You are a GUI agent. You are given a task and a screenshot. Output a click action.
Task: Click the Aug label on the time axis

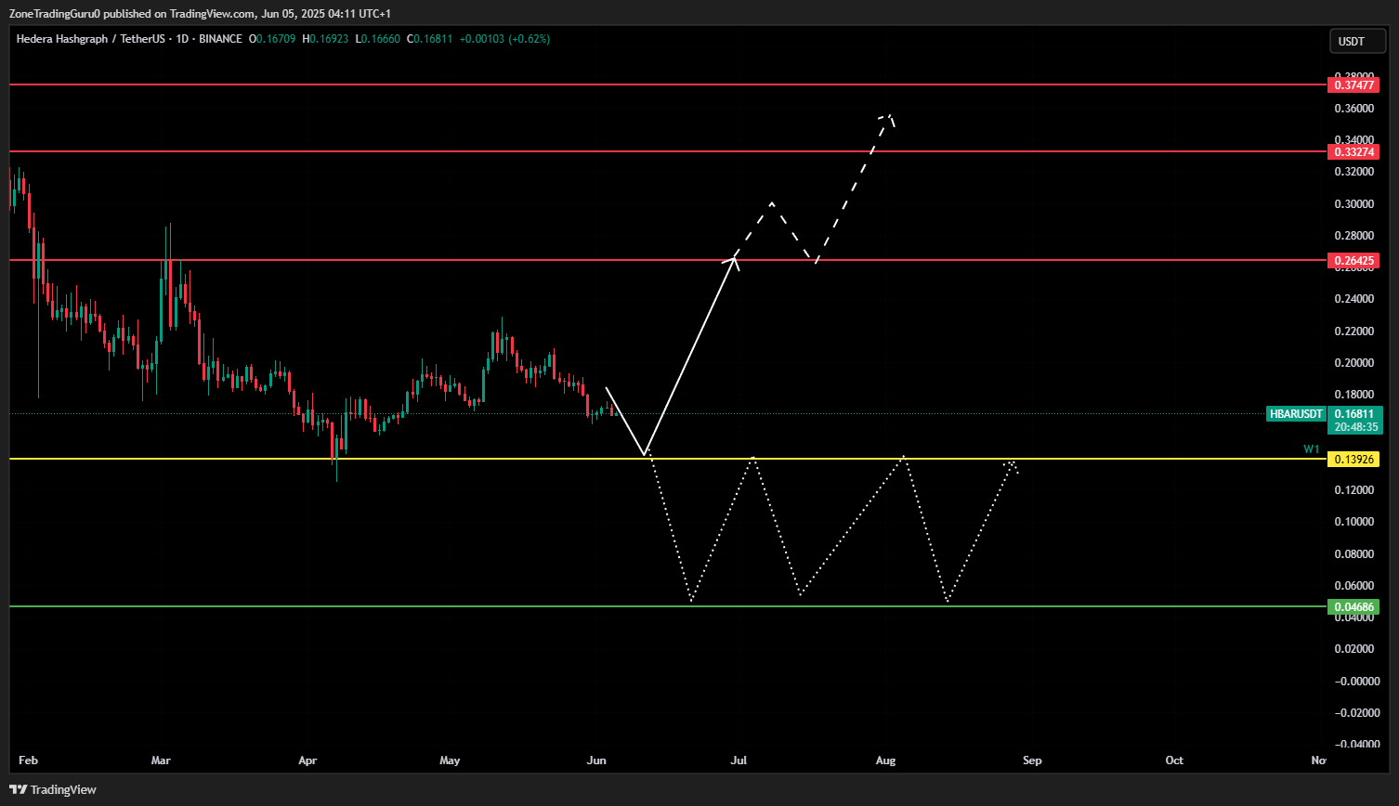point(886,760)
